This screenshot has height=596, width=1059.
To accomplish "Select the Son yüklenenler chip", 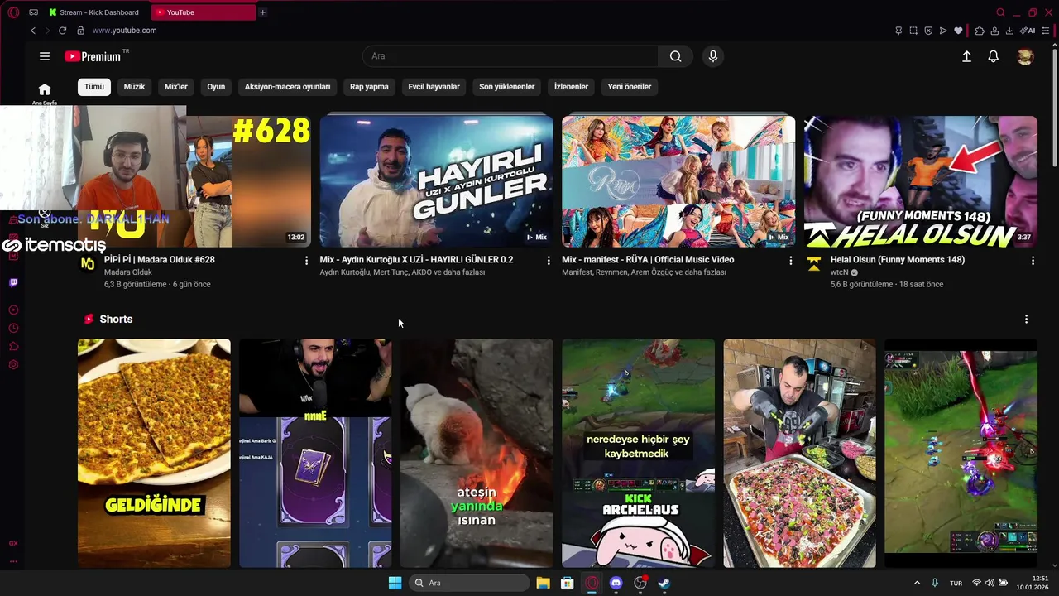I will [x=507, y=87].
